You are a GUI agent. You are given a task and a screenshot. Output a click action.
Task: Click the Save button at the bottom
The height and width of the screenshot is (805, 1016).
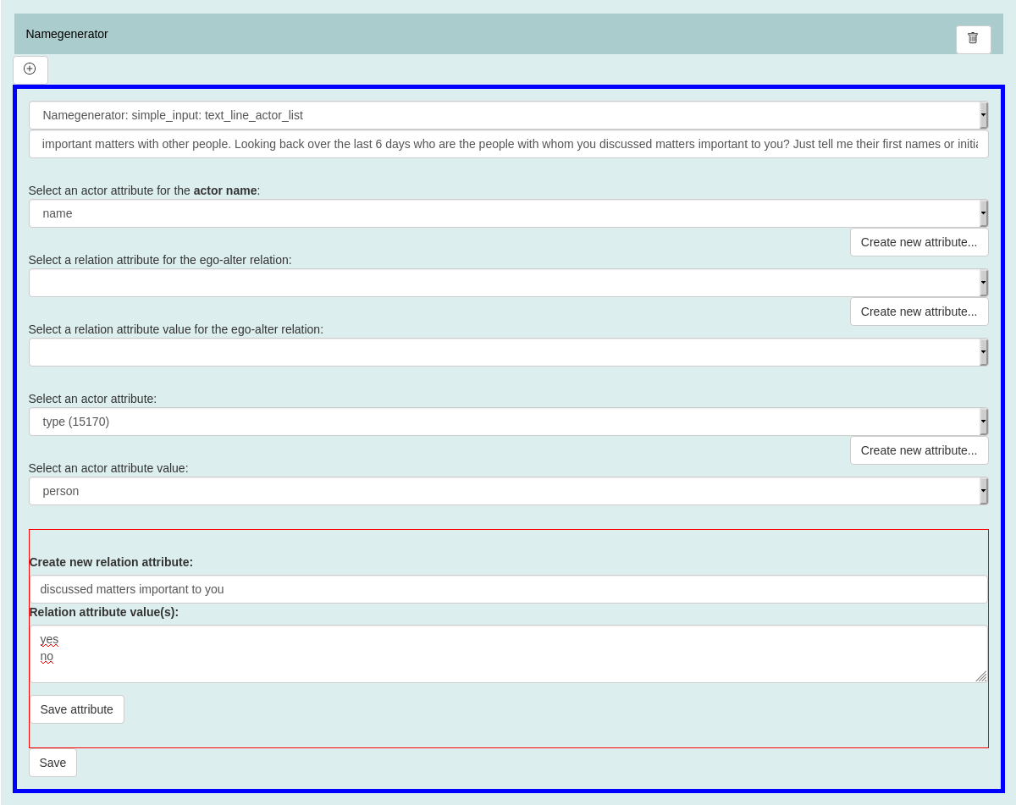click(x=52, y=763)
